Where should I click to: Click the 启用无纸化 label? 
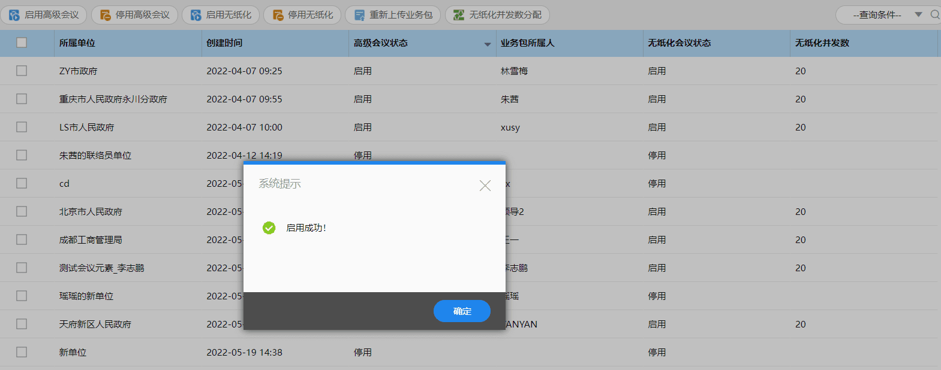coord(229,15)
